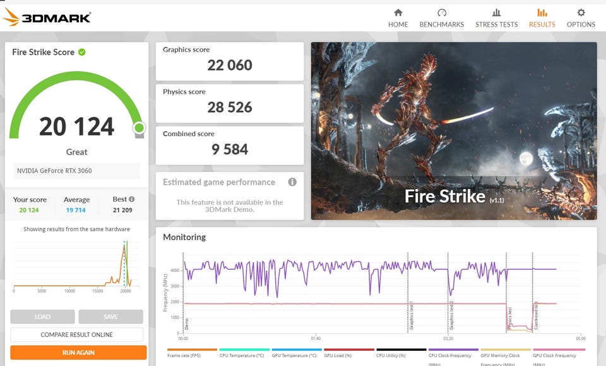Toggle GPU Memory Clock legend item
The image size is (606, 366).
point(506,357)
